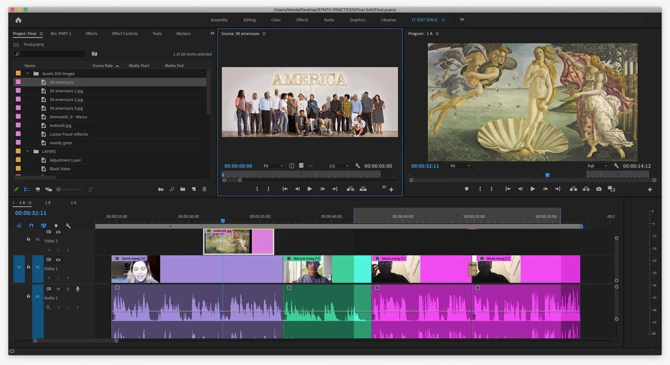Hide the Video 2 track output eye
Screen dimensions: 670x365
[x=58, y=232]
